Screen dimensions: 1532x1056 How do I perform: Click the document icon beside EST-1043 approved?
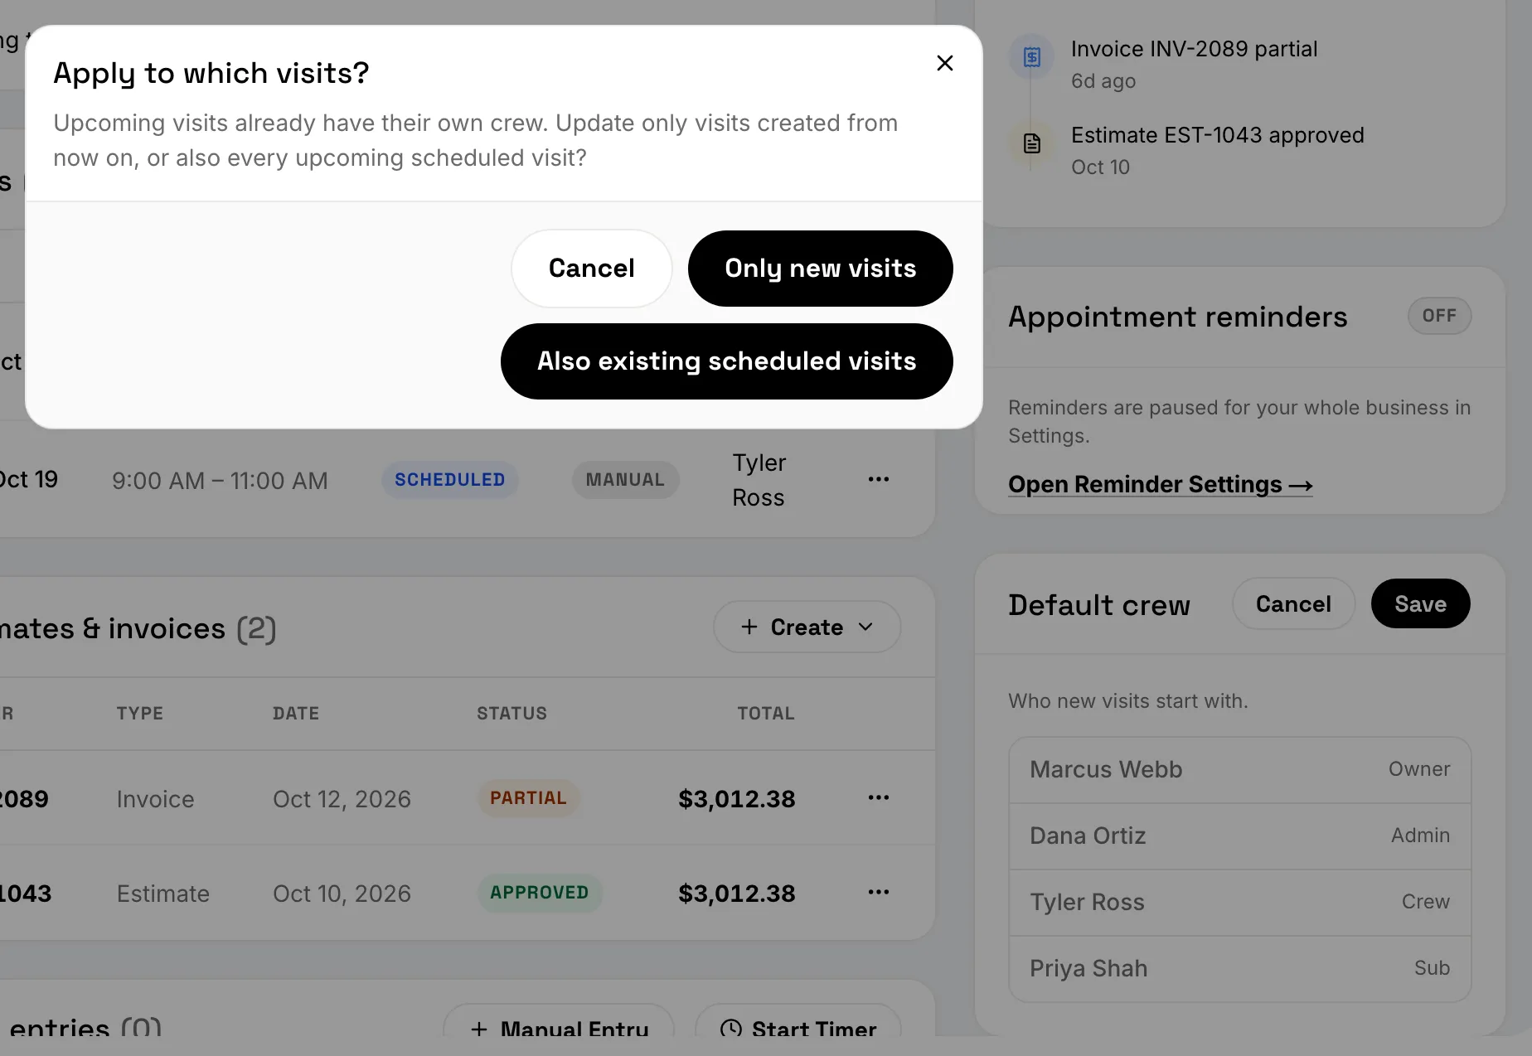coord(1031,143)
